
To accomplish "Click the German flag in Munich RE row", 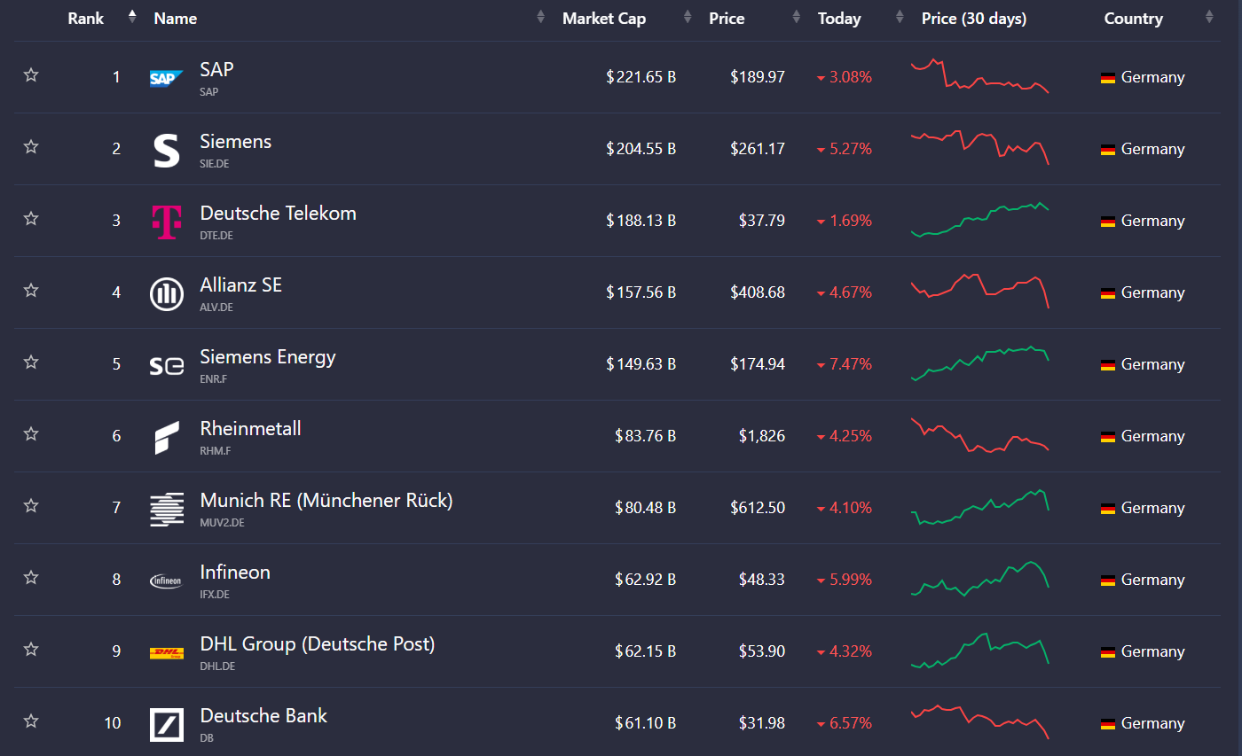I will click(1108, 509).
